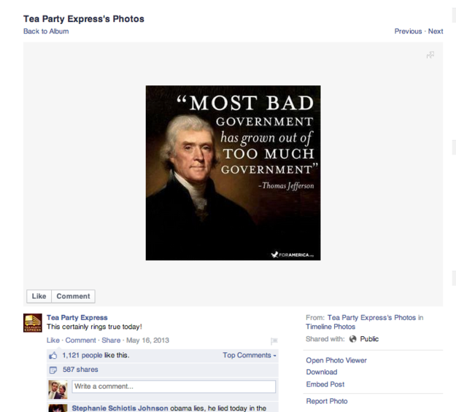Open the Tea Party Express profile picture
Viewport: 456px width, 412px height.
(33, 323)
